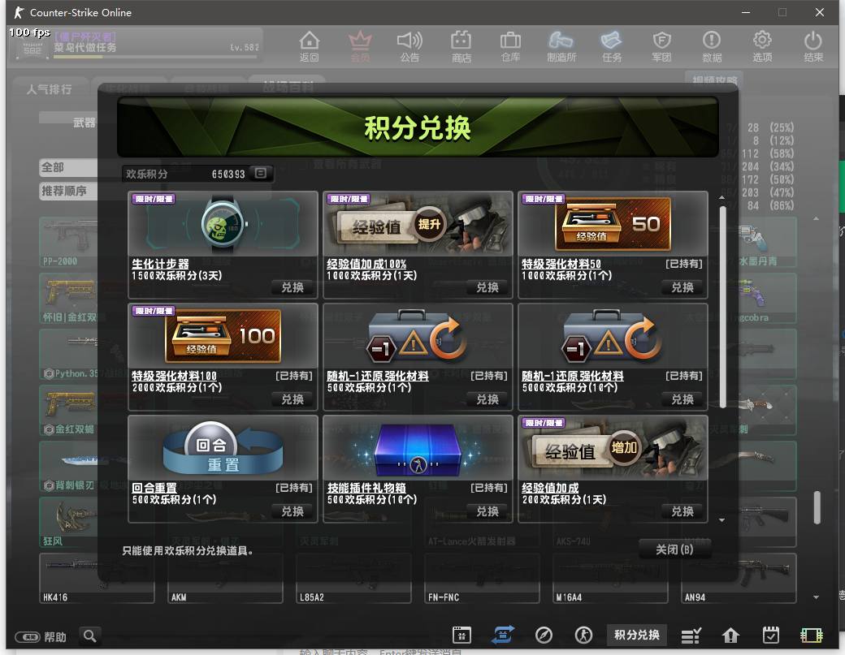Click the bottom bar checkmark calendar icon

coord(770,635)
